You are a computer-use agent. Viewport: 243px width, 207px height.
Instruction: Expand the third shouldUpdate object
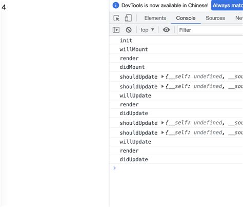[163, 123]
